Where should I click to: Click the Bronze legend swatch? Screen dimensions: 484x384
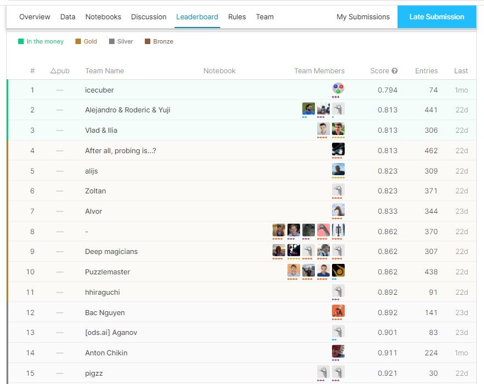click(x=148, y=41)
